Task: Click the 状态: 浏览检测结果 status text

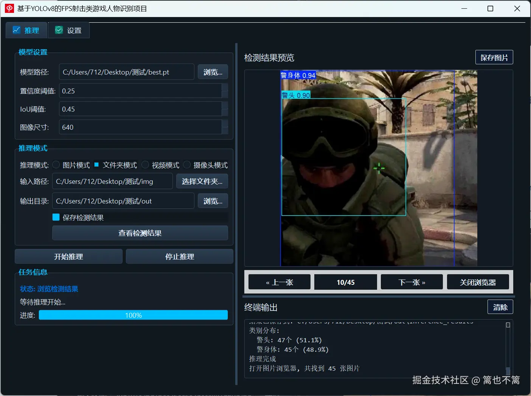Action: (x=49, y=289)
